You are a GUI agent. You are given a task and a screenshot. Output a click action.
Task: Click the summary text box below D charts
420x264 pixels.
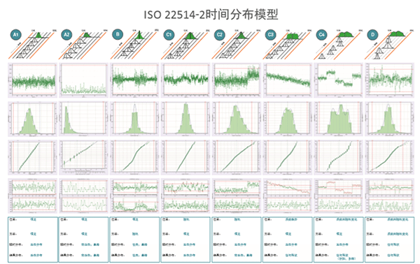click(x=390, y=240)
